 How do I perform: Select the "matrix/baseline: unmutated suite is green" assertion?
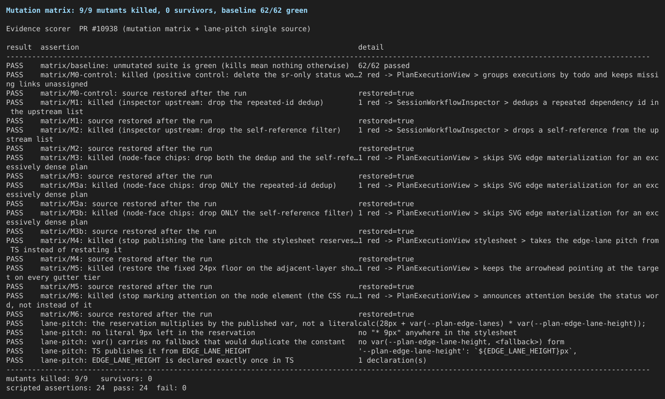coord(195,65)
